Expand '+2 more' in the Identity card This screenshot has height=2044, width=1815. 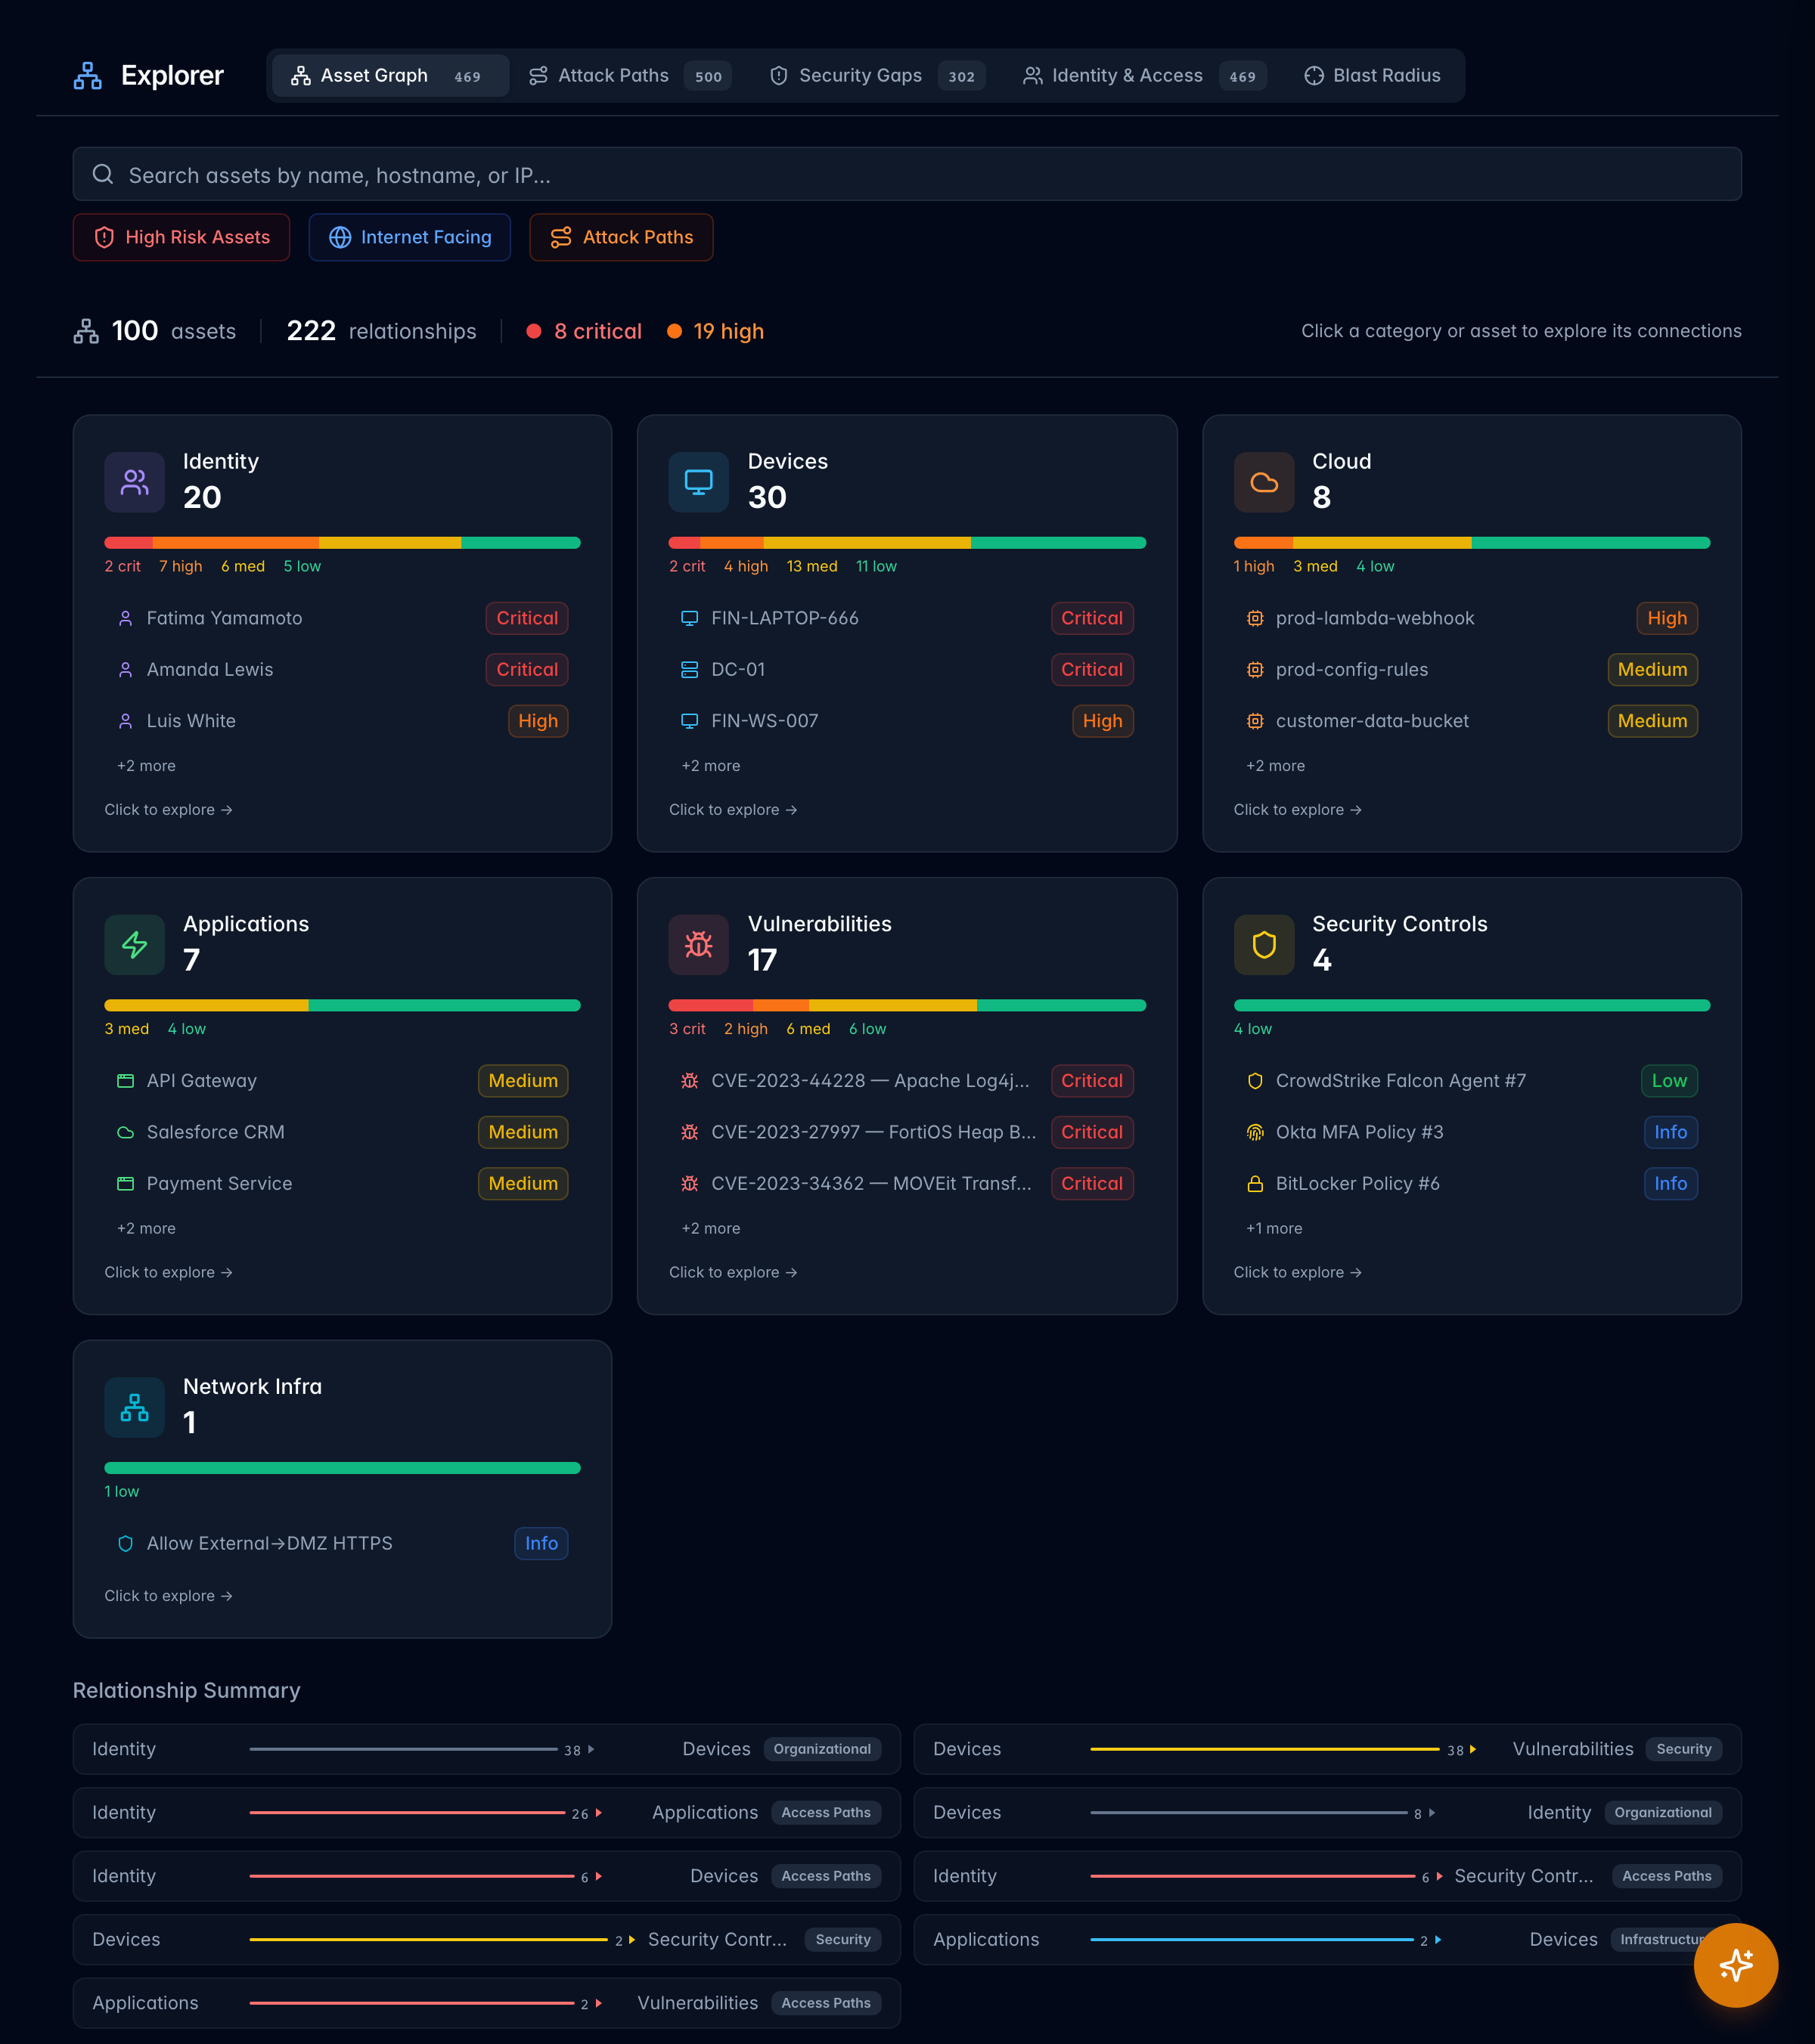pyautogui.click(x=146, y=766)
